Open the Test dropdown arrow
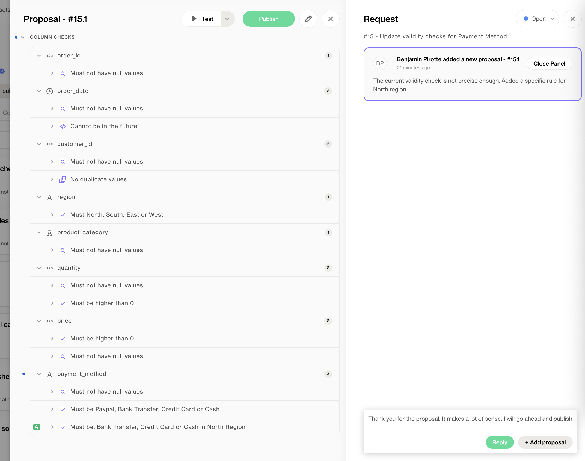585x461 pixels. point(227,19)
